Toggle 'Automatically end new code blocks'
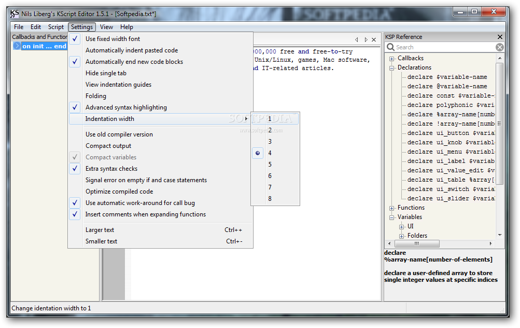This screenshot has width=520, height=328. tap(161, 62)
